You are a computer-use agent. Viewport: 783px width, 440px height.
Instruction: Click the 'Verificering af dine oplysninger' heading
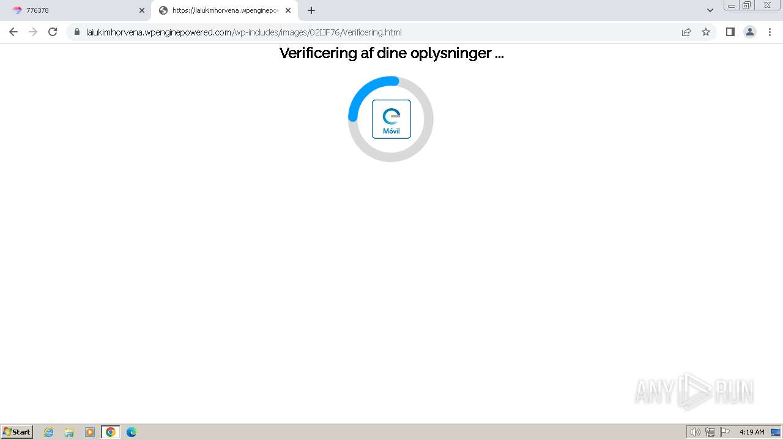pos(391,53)
